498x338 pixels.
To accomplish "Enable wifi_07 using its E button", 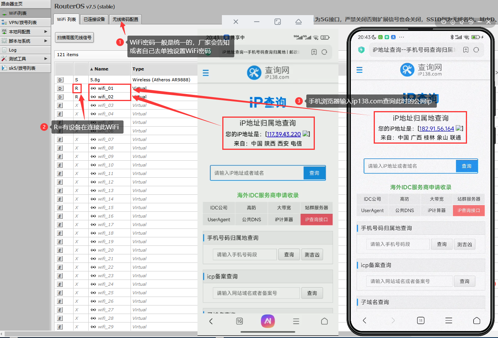I will tap(60, 139).
